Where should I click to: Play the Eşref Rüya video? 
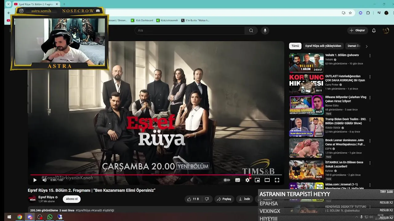coord(35,180)
